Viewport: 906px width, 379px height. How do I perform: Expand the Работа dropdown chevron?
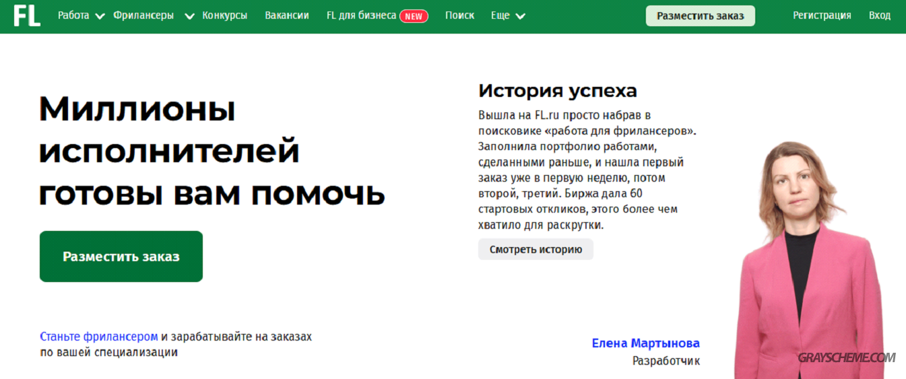tap(100, 16)
